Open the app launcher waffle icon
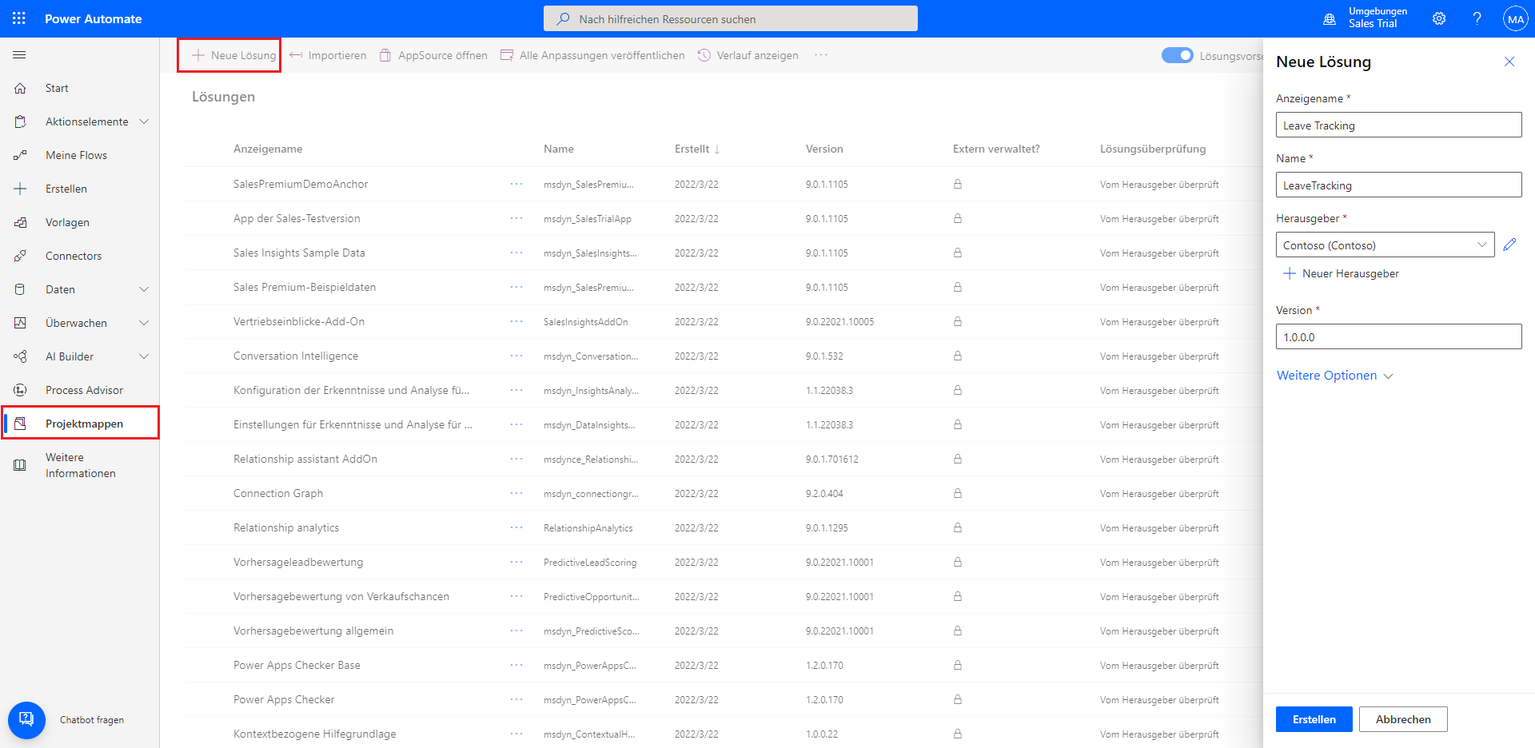 pos(19,18)
